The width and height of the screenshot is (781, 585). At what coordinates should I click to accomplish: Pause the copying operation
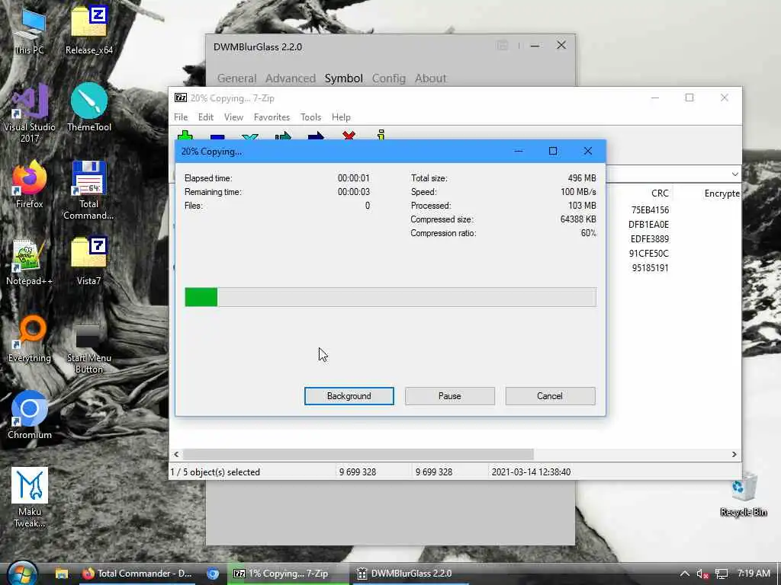coord(450,396)
